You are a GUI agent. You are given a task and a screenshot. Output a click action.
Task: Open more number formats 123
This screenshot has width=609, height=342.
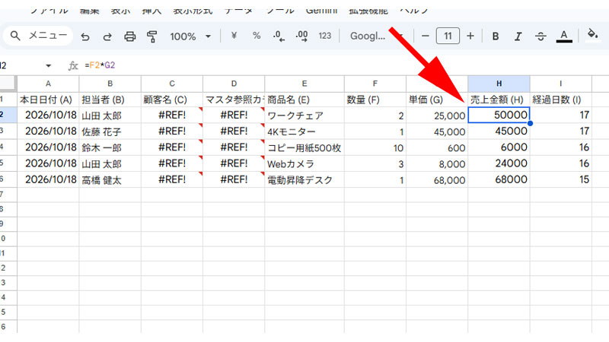click(325, 36)
